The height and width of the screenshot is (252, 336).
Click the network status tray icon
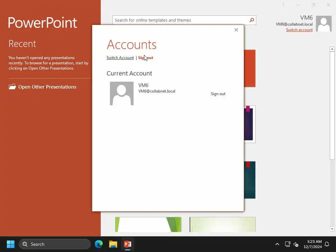coord(287,244)
